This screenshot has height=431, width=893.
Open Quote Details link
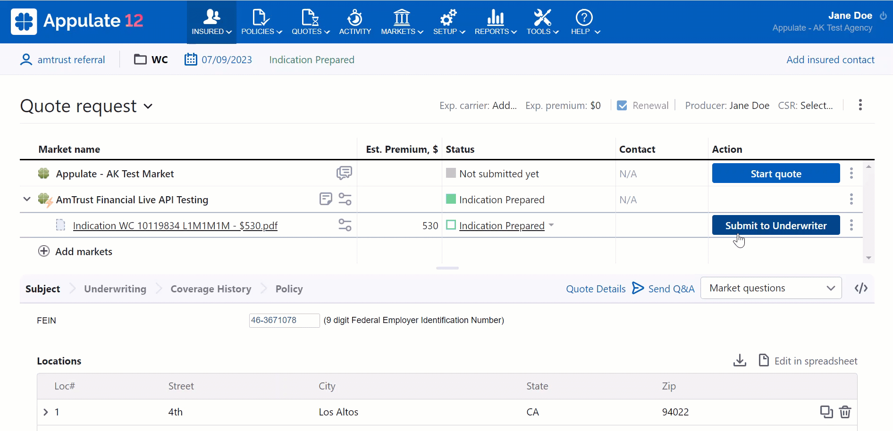point(596,289)
